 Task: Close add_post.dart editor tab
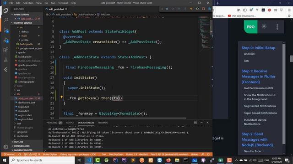(x=66, y=9)
